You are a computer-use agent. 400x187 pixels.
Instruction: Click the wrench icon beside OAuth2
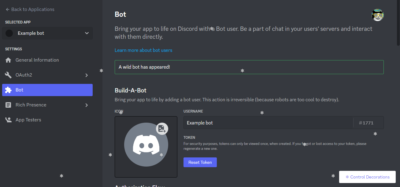click(9, 75)
